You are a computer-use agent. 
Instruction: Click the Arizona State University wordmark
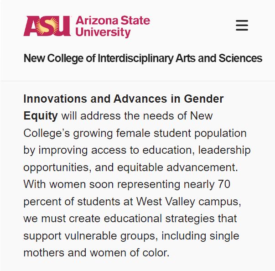pyautogui.click(x=112, y=26)
